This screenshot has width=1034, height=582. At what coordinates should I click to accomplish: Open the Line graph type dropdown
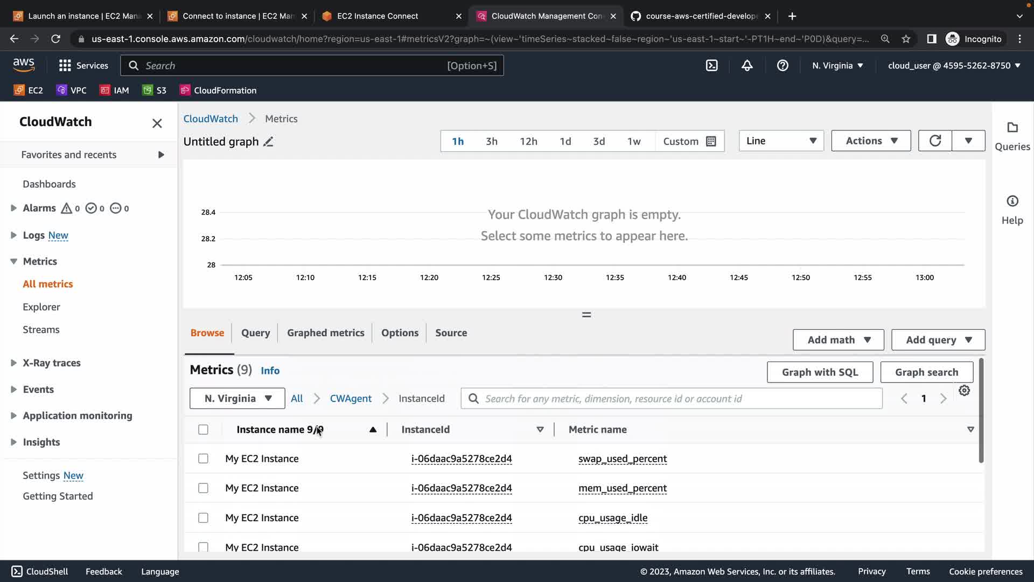pyautogui.click(x=781, y=141)
